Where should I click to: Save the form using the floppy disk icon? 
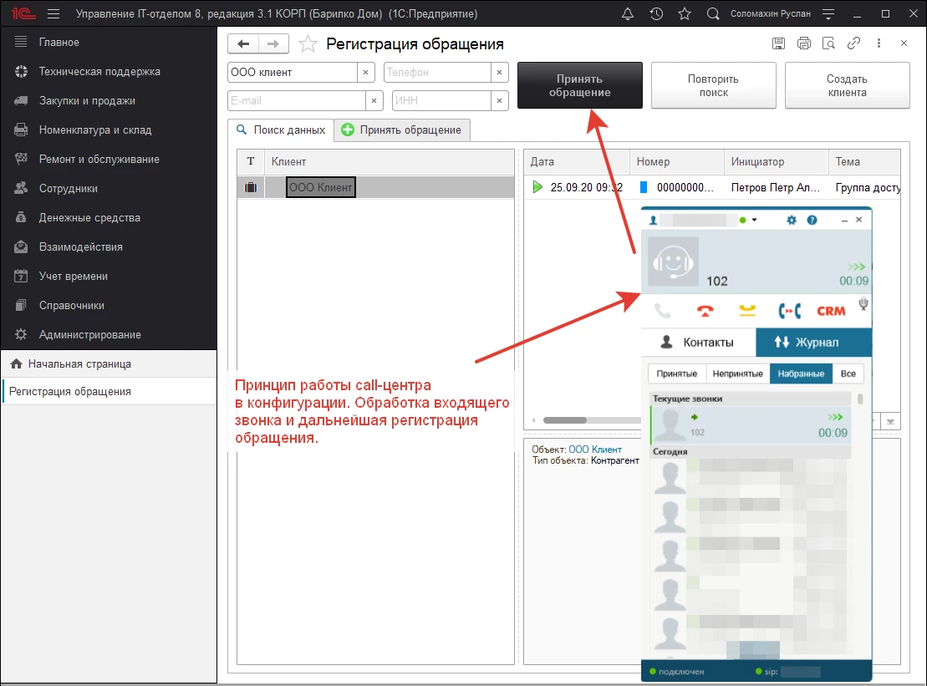[x=778, y=43]
